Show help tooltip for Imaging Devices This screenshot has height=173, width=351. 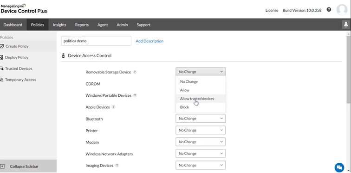click(117, 166)
